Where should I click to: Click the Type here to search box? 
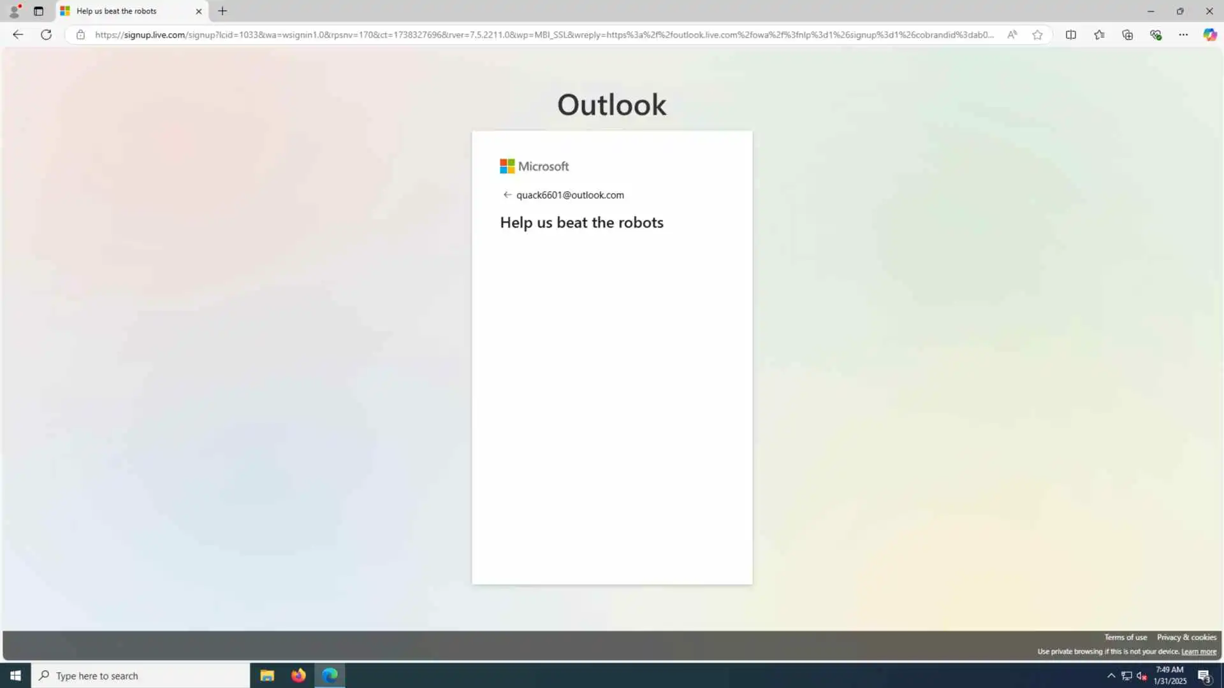(140, 676)
